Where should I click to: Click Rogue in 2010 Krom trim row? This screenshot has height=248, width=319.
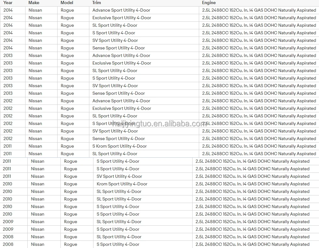(70, 184)
